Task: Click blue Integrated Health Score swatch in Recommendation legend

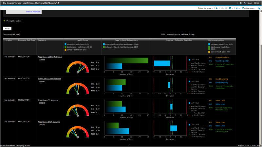Action: [x=209, y=44]
